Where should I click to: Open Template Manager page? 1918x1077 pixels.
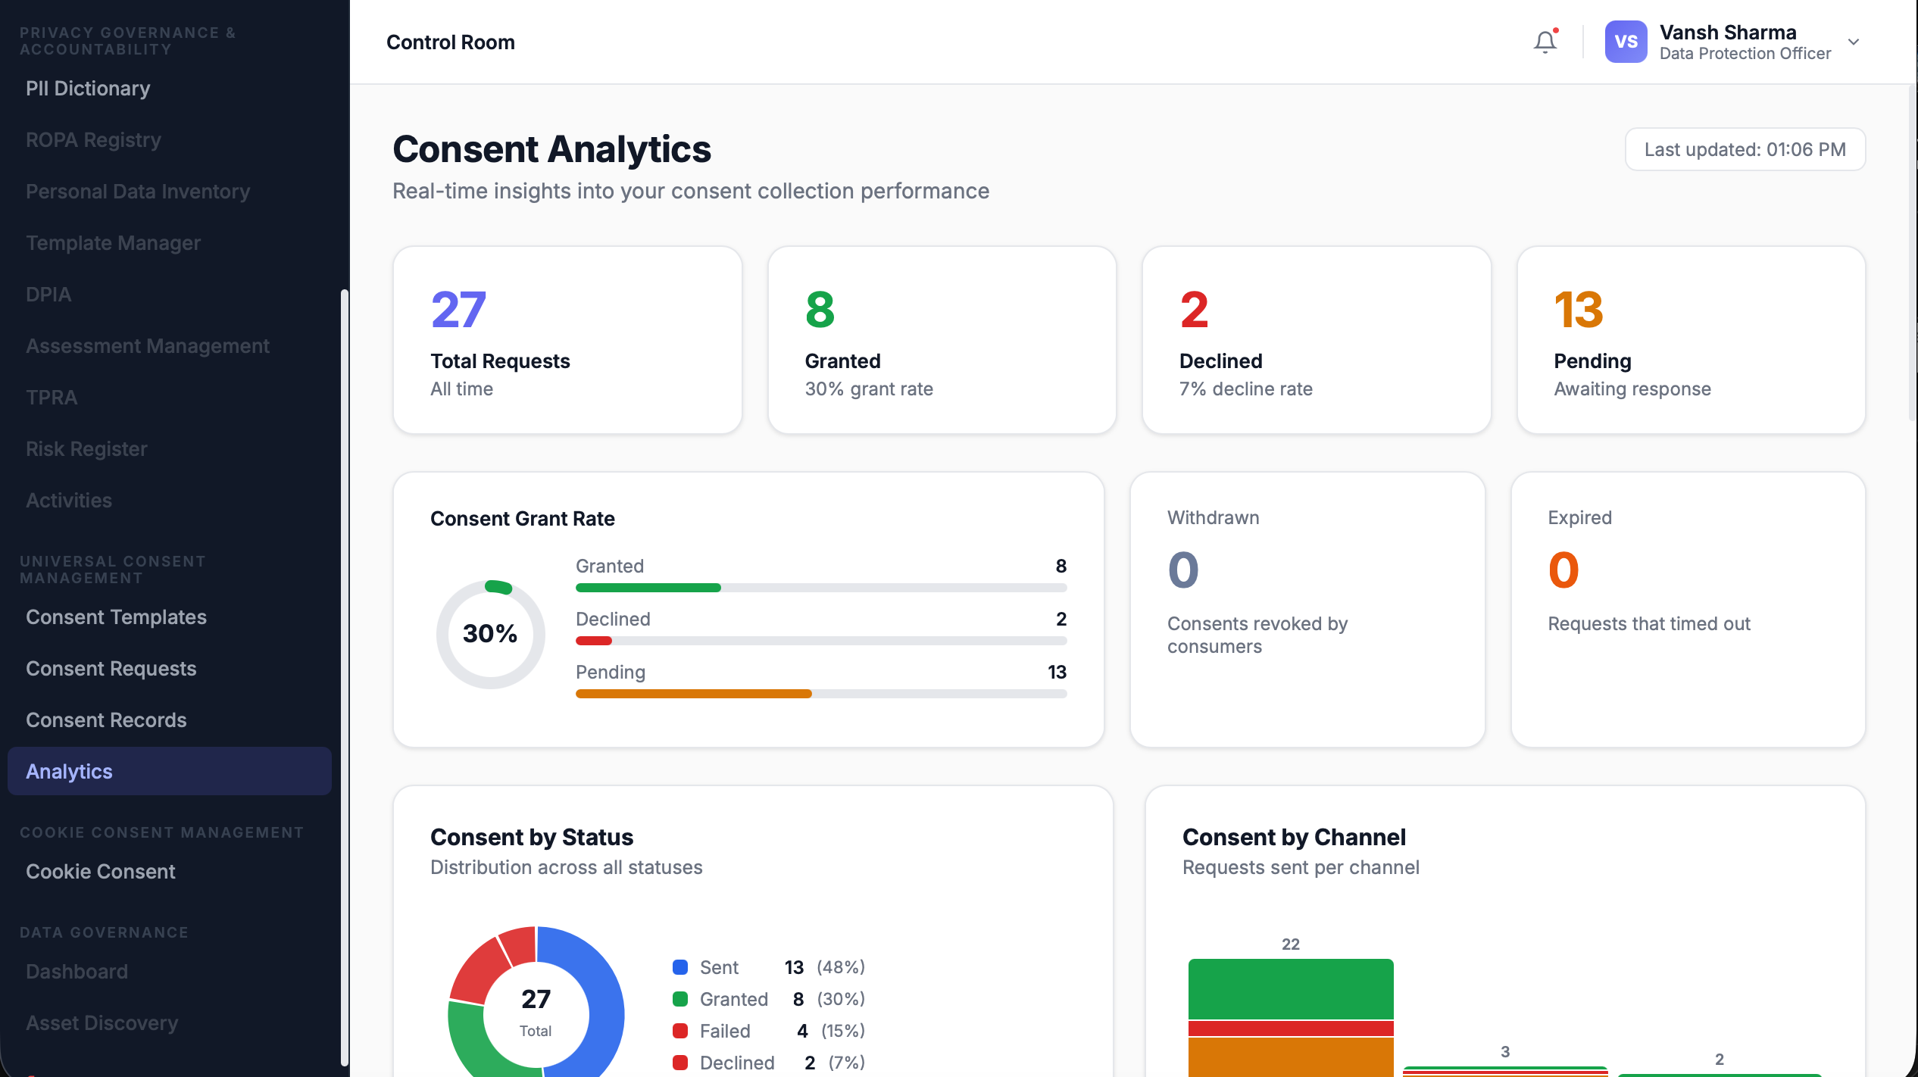tap(113, 243)
